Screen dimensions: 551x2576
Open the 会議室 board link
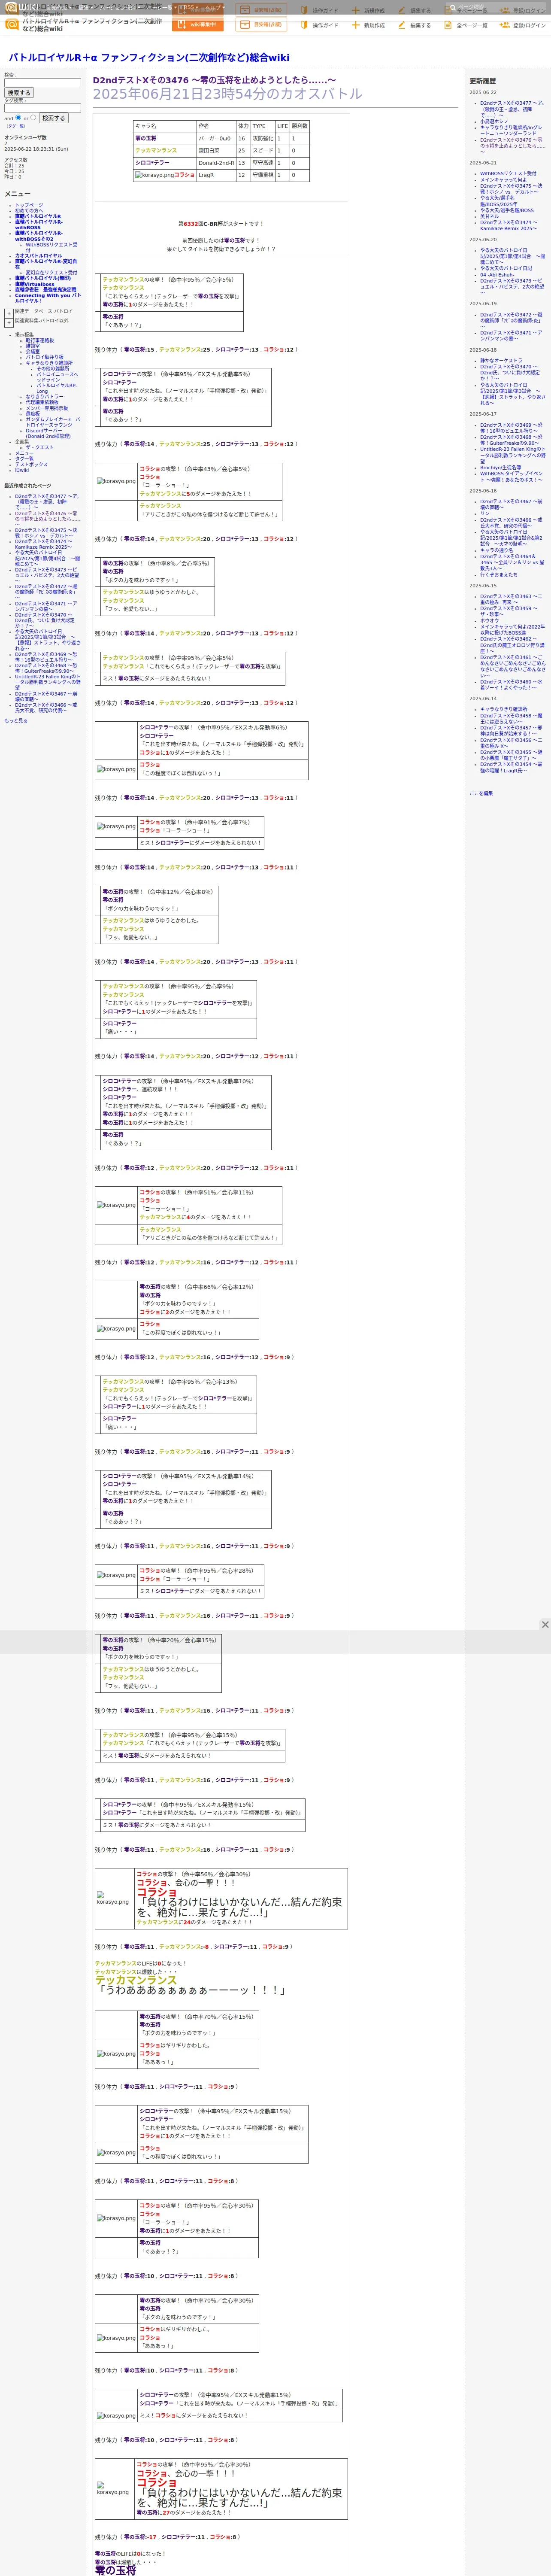pyautogui.click(x=33, y=351)
